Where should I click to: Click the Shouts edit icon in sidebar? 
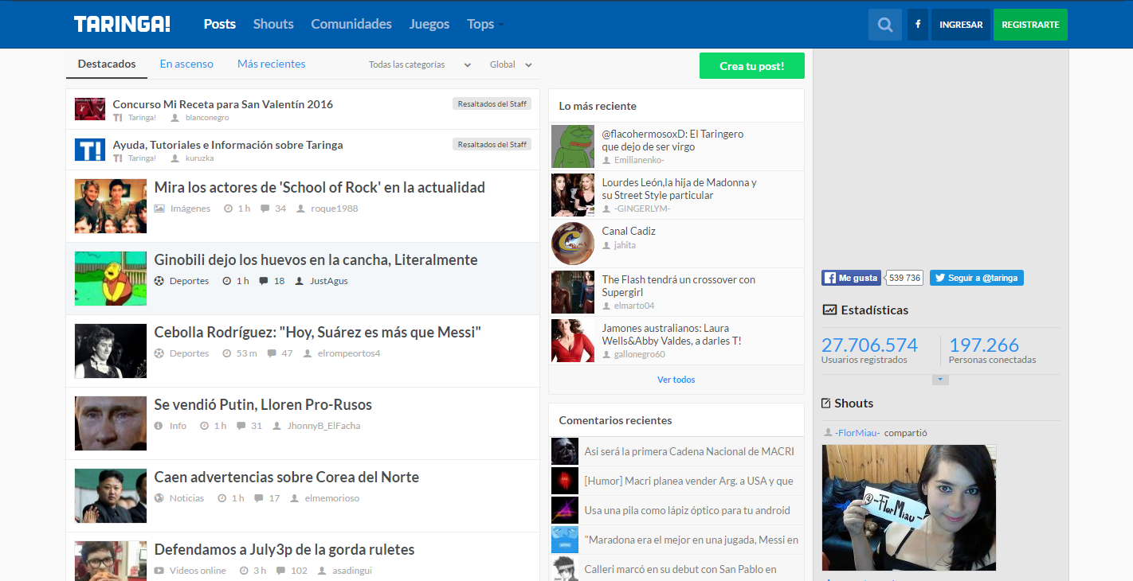[x=826, y=404]
